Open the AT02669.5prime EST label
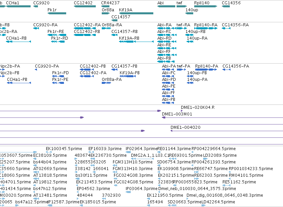This screenshot has height=207, width=283. (50, 168)
